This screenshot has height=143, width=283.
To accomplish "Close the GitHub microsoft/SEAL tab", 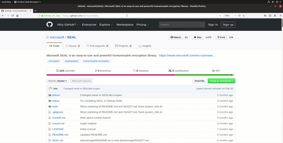I will tap(30, 11).
